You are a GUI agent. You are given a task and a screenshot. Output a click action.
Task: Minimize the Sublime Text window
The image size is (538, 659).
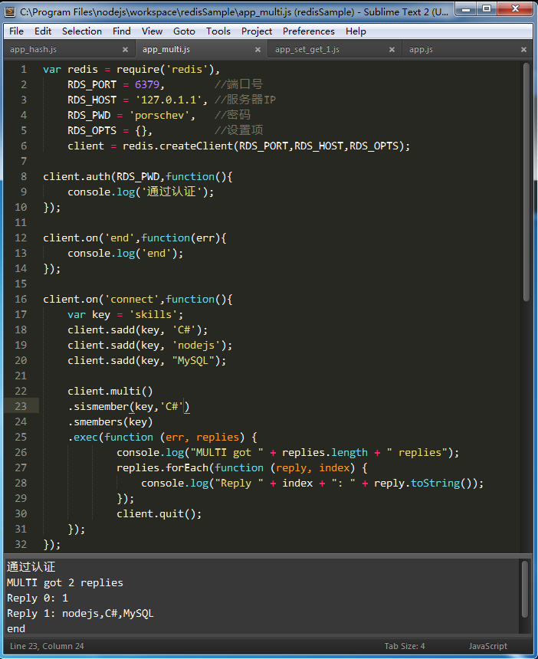(x=465, y=9)
